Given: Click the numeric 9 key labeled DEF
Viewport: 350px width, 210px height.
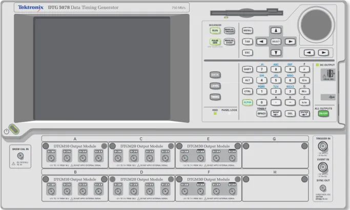Looking at the screenshot, I should [x=290, y=69].
